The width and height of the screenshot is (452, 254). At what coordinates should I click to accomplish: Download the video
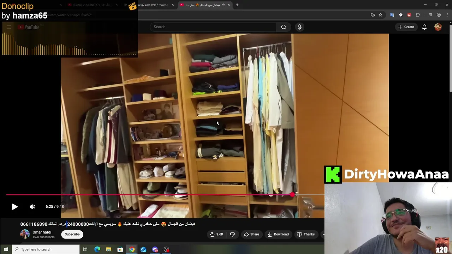click(x=278, y=234)
